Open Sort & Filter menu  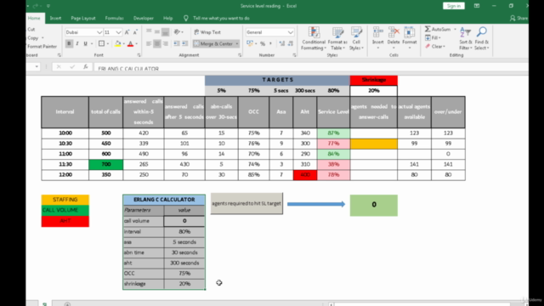[x=465, y=38]
